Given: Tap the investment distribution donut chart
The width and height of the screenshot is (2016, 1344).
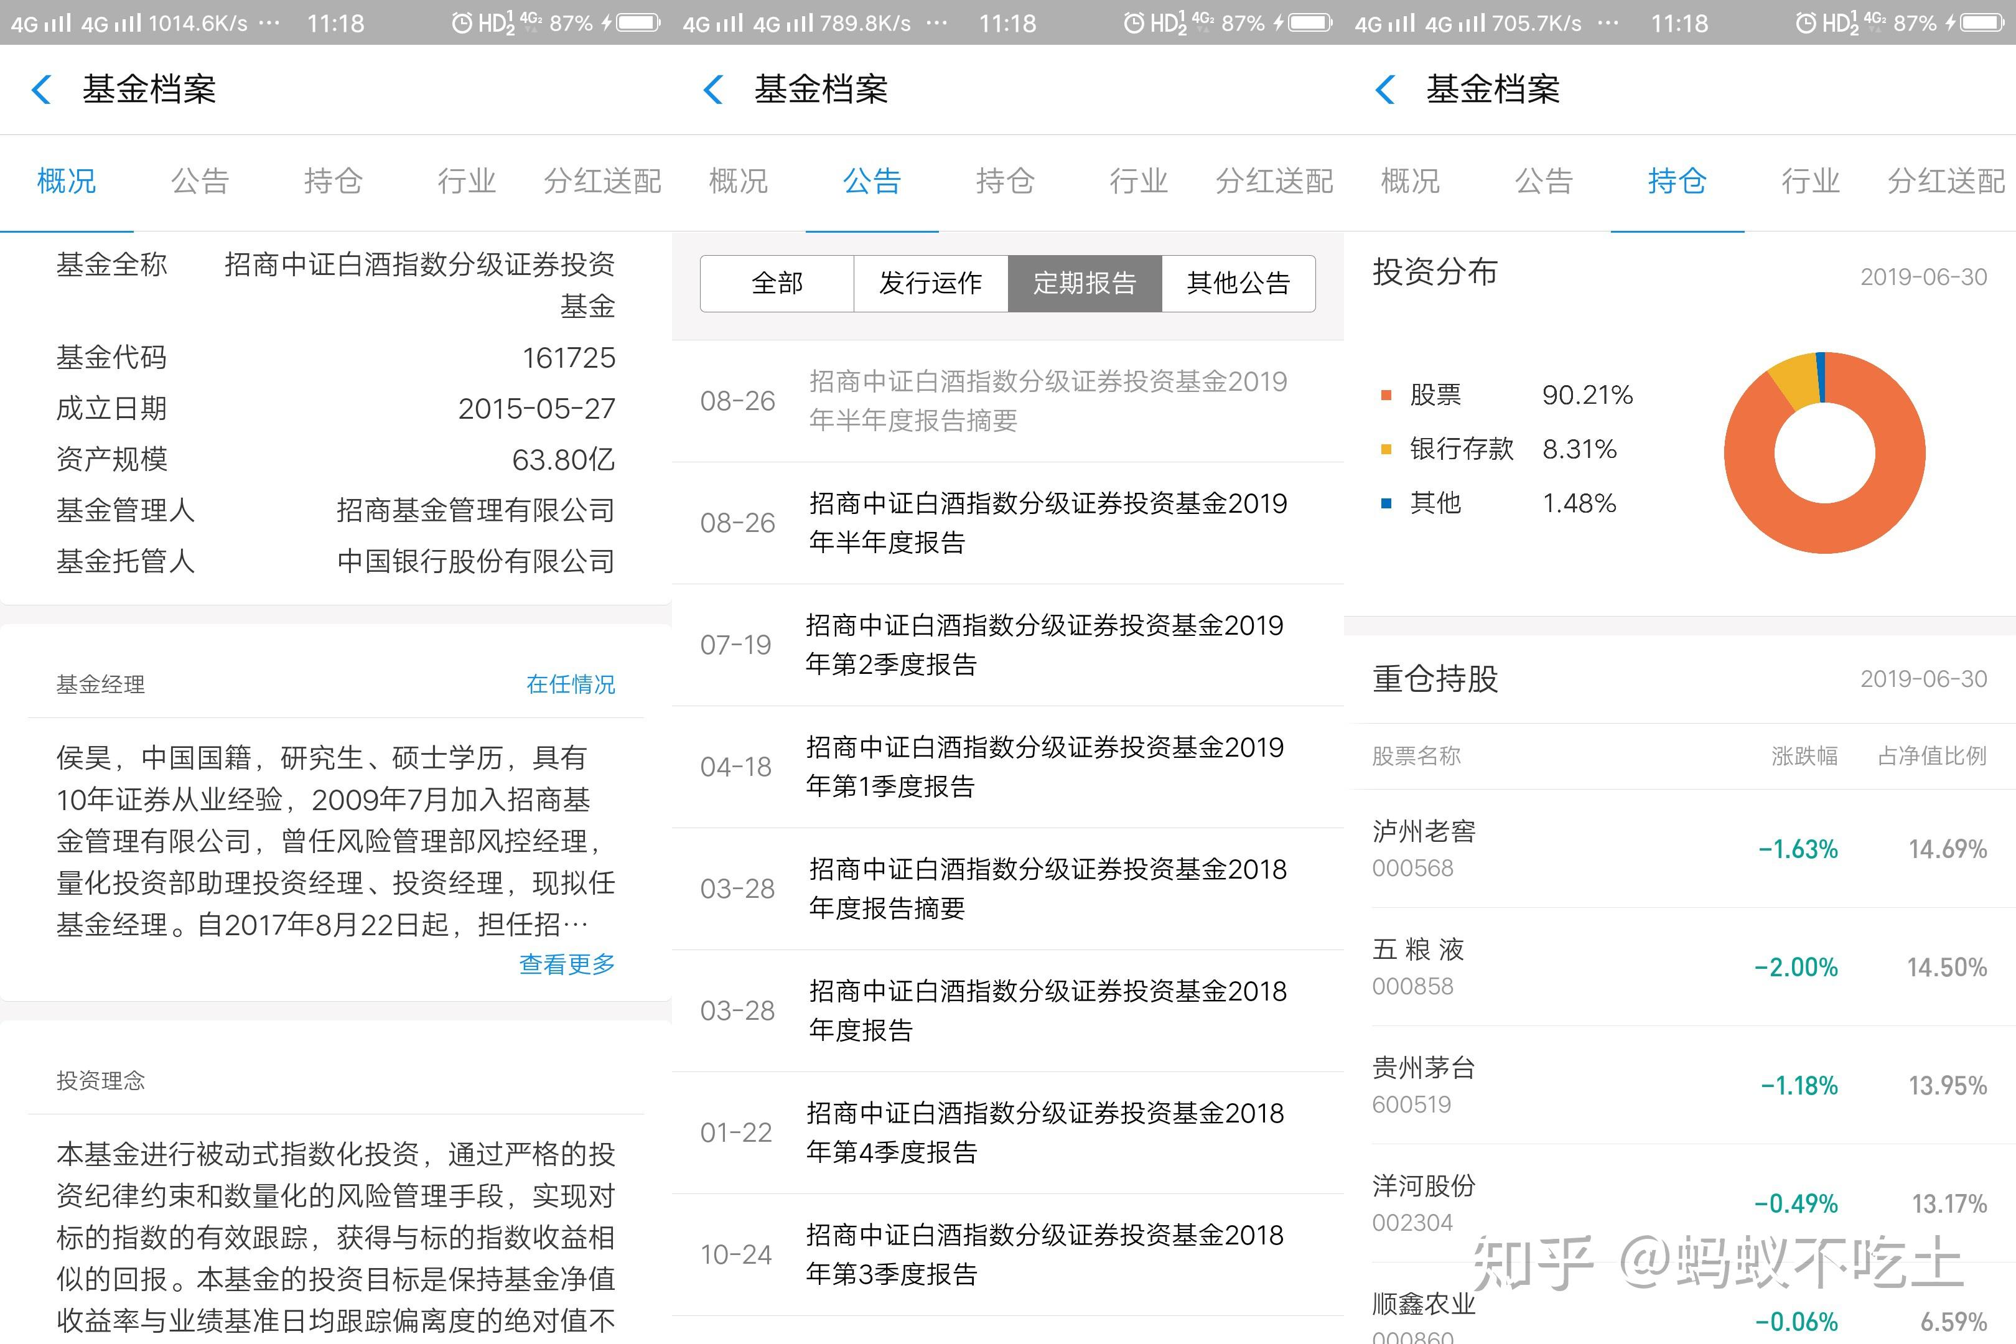Looking at the screenshot, I should pyautogui.click(x=1825, y=452).
